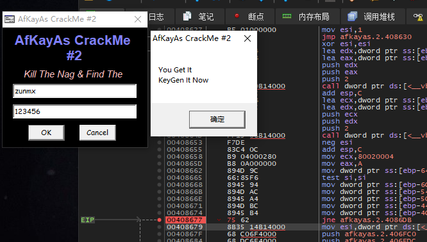427x242 pixels.
Task: Open the 日志 log tab
Action: click(x=156, y=17)
